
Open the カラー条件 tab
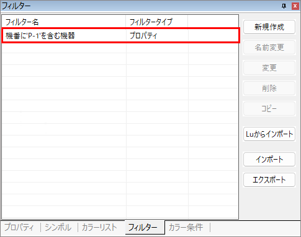click(x=186, y=228)
